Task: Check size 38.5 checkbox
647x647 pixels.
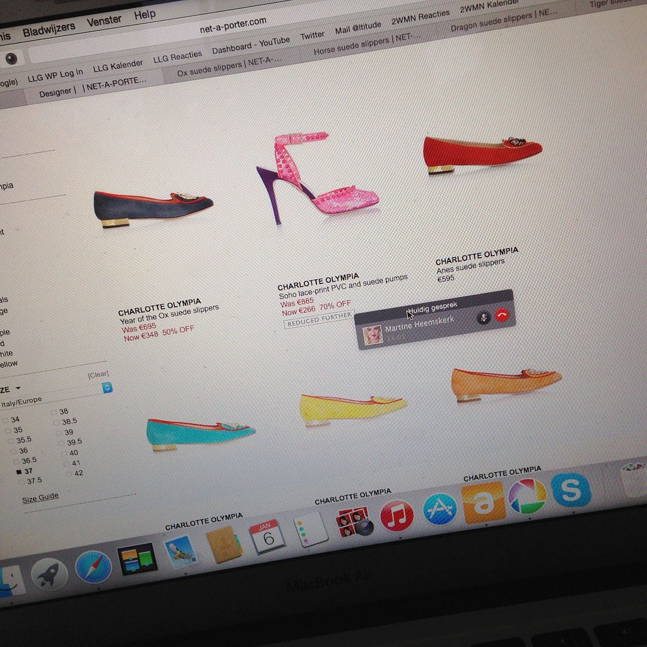Action: pyautogui.click(x=56, y=422)
